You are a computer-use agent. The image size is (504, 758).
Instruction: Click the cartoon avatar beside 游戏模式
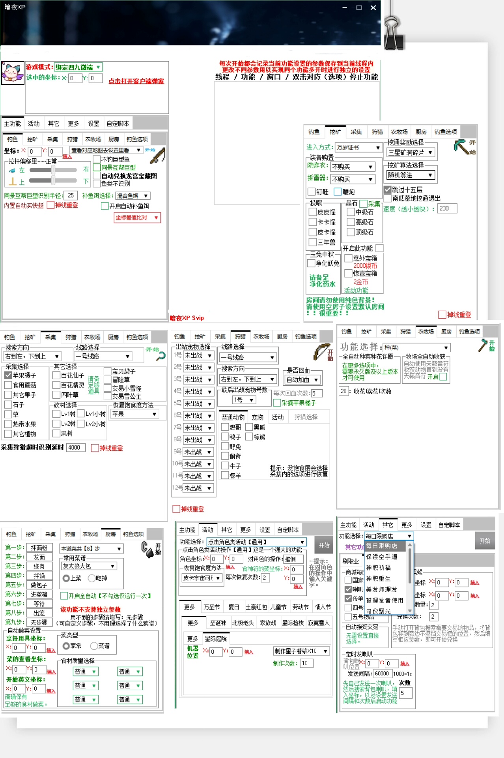pyautogui.click(x=13, y=73)
